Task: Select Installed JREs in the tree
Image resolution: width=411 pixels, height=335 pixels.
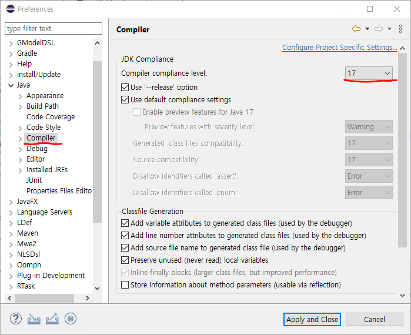Action: coord(47,170)
